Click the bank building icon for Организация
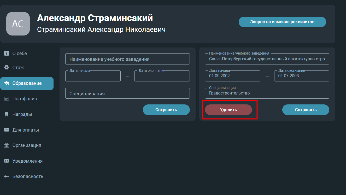Image resolution: width=346 pixels, height=195 pixels. pyautogui.click(x=7, y=145)
